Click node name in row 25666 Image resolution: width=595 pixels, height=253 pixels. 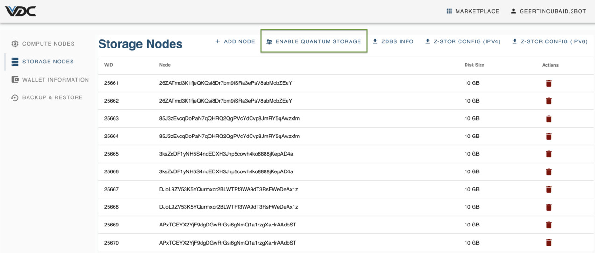coord(226,171)
